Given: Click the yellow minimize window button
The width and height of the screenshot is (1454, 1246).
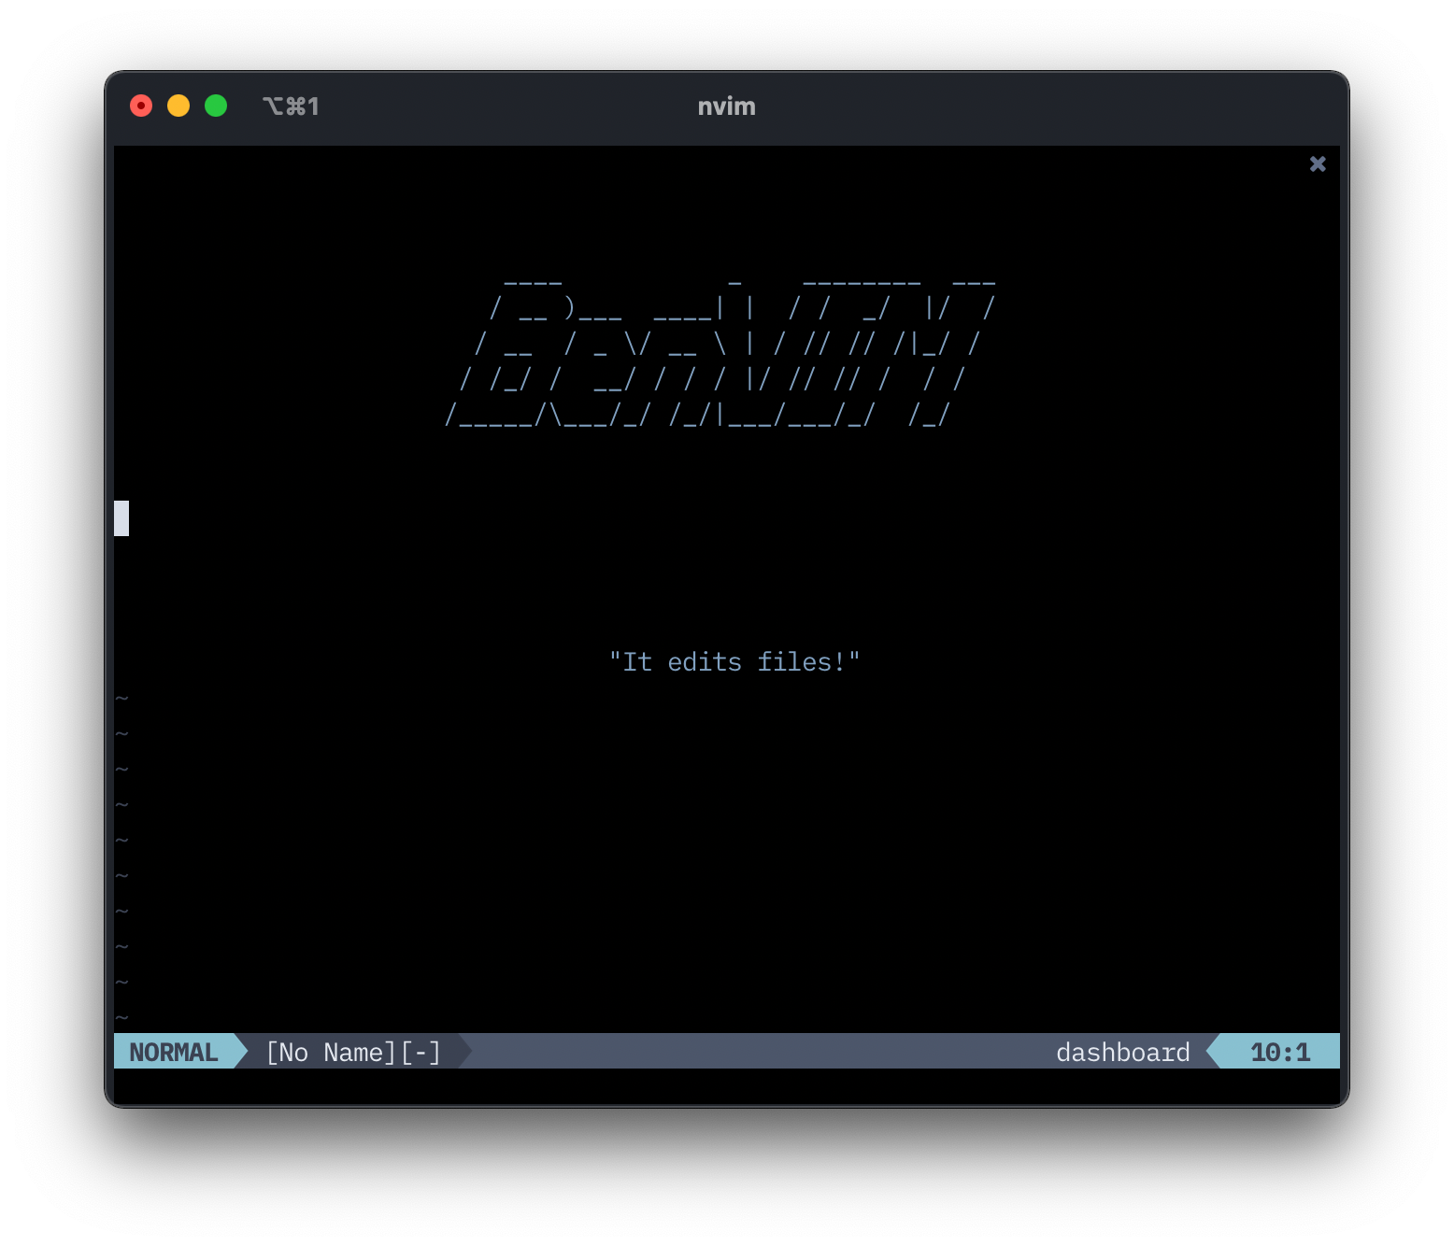Looking at the screenshot, I should click(x=178, y=106).
